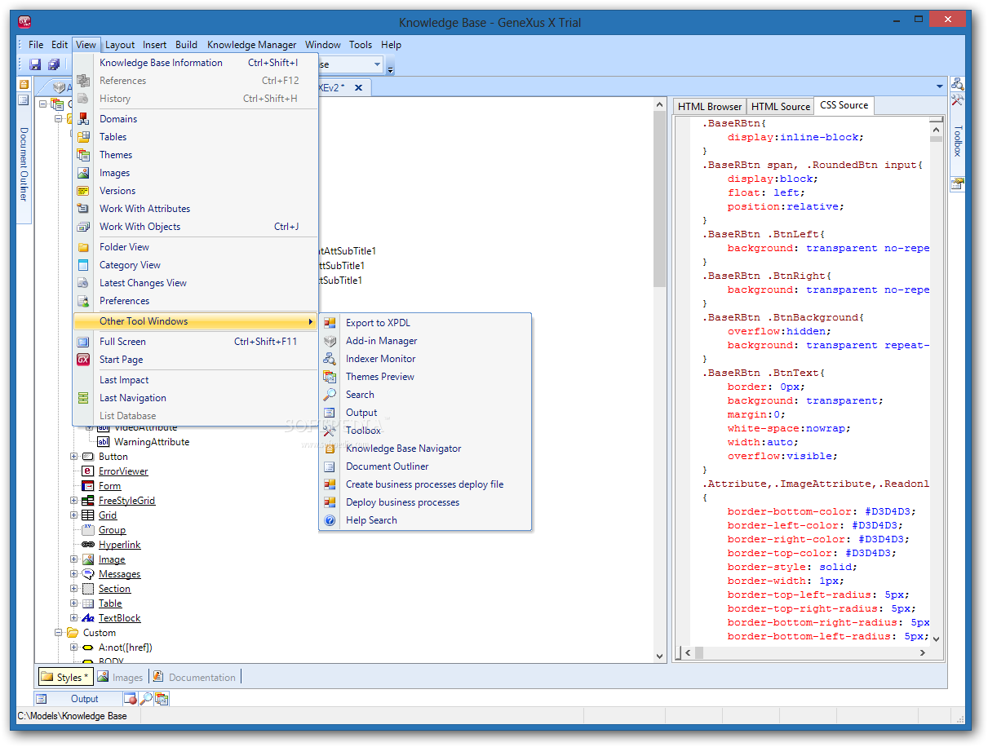Click the Document Outliner icon in the submenu

[330, 466]
